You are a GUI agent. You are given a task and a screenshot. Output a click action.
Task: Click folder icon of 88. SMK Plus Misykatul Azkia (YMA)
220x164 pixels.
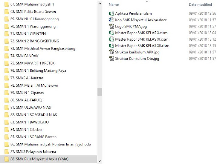click(x=7, y=159)
